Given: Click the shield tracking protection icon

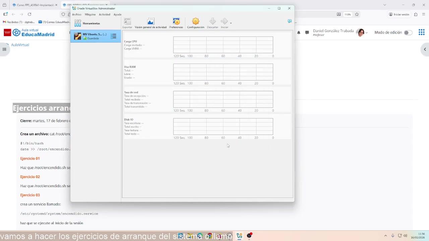Looking at the screenshot, I should click(x=63, y=14).
